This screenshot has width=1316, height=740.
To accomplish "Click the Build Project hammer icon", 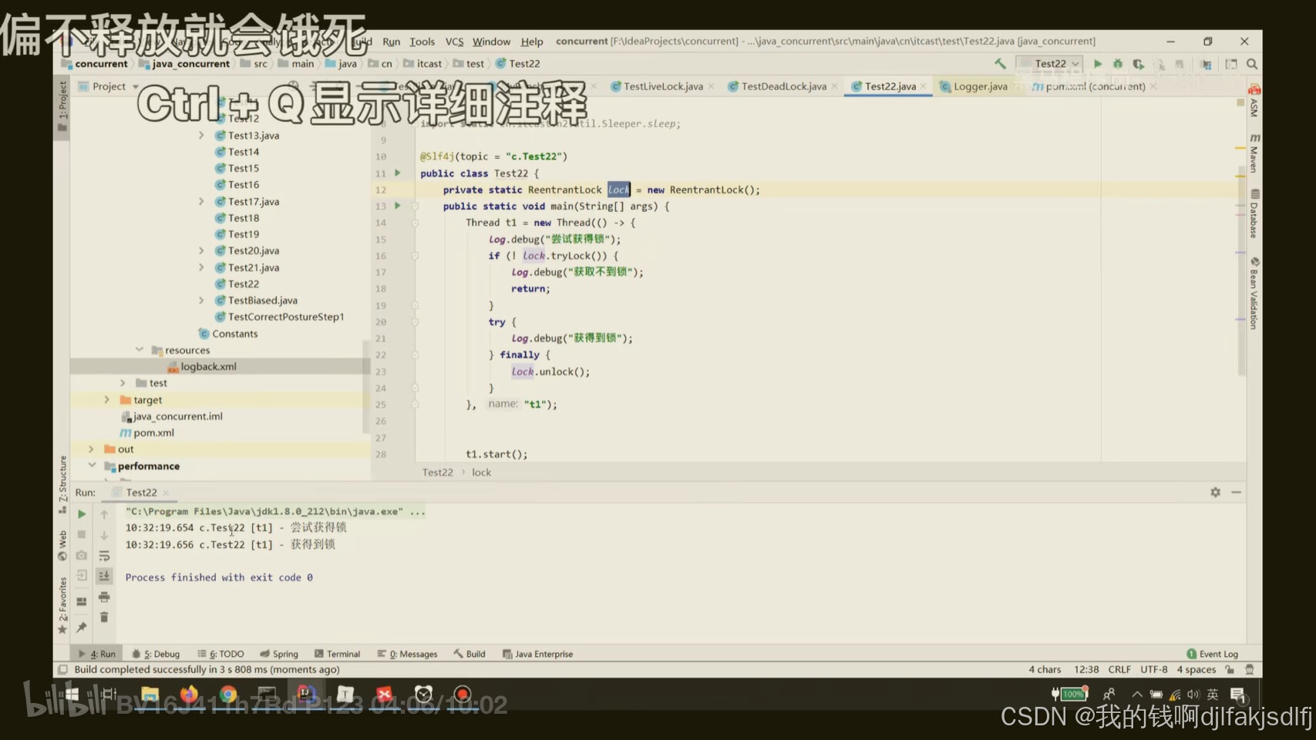I will click(x=1000, y=64).
